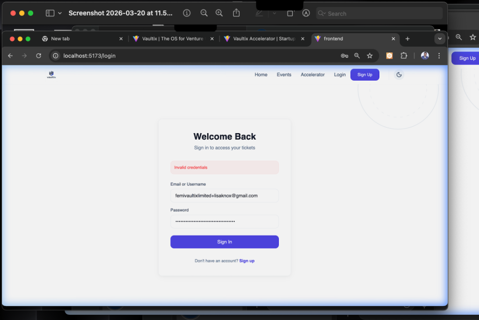
Task: Reload the localhost page
Action: 38,55
